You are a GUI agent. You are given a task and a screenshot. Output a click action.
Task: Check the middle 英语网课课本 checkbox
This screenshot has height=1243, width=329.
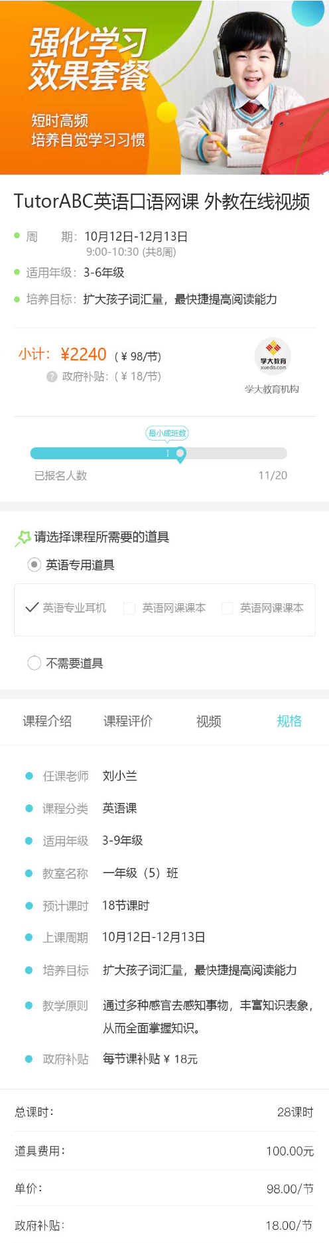129,608
